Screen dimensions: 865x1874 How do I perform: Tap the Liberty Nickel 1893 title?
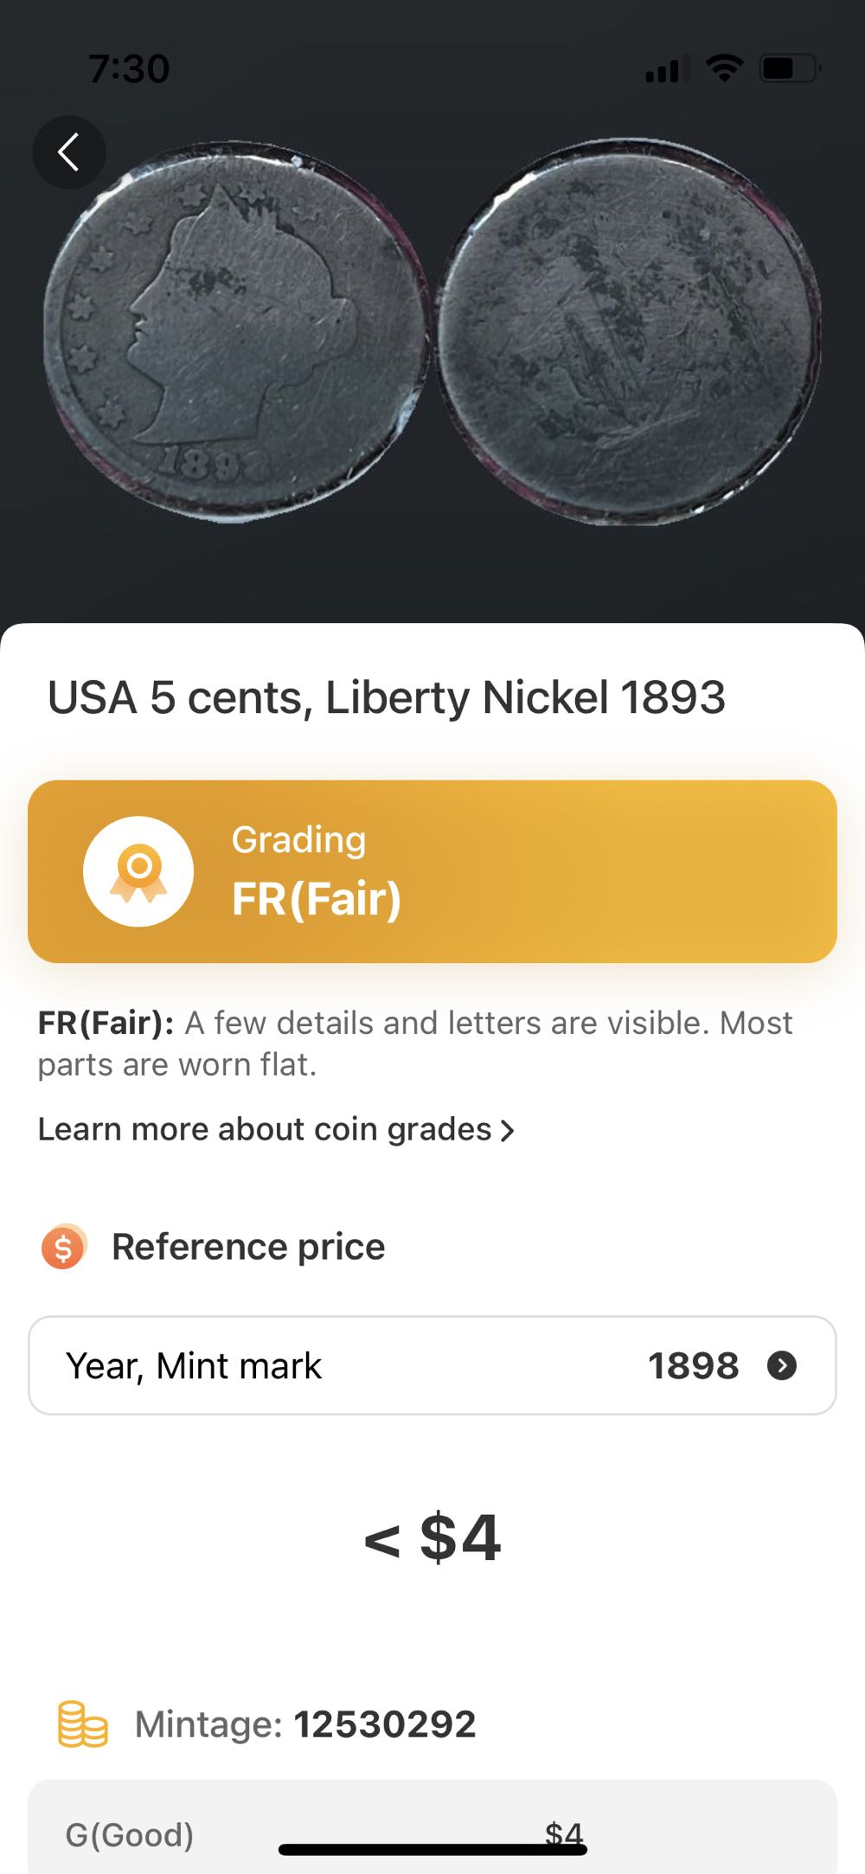pyautogui.click(x=386, y=697)
